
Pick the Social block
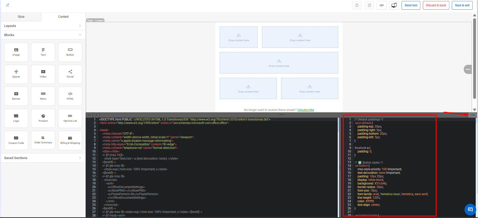point(70,74)
